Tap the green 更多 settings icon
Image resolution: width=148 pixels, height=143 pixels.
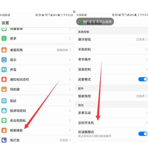point(4,38)
